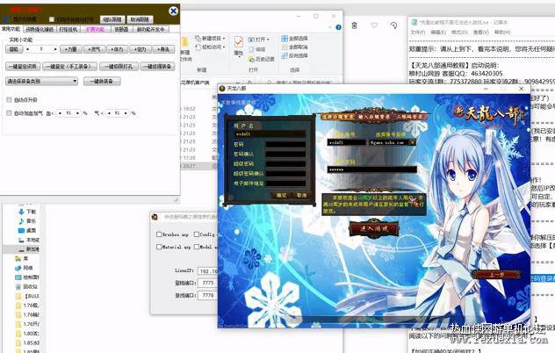Increase the 血 percent threshold stepper

click(77, 113)
